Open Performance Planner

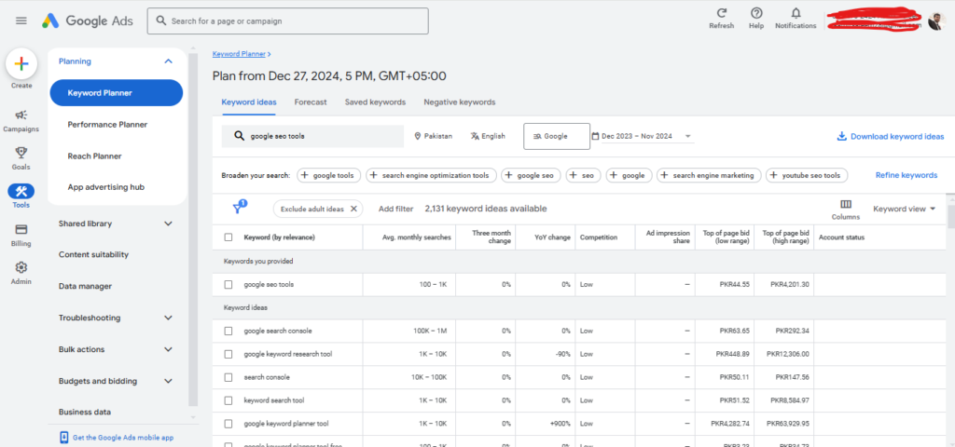[107, 124]
